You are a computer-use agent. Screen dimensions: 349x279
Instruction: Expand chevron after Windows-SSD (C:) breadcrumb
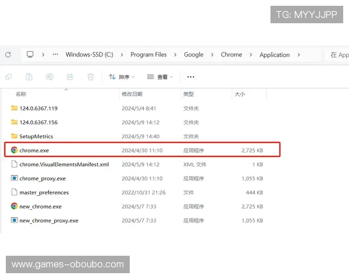coord(122,55)
